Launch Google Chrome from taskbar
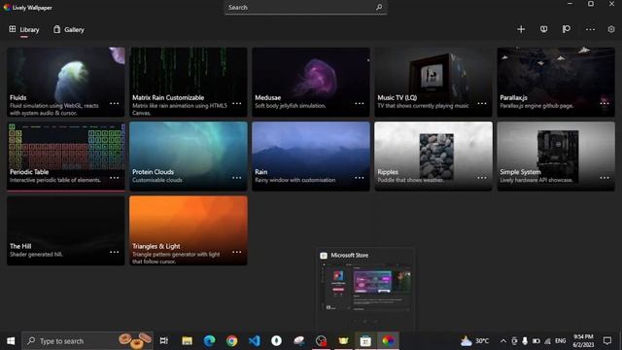This screenshot has width=622, height=350. click(231, 341)
